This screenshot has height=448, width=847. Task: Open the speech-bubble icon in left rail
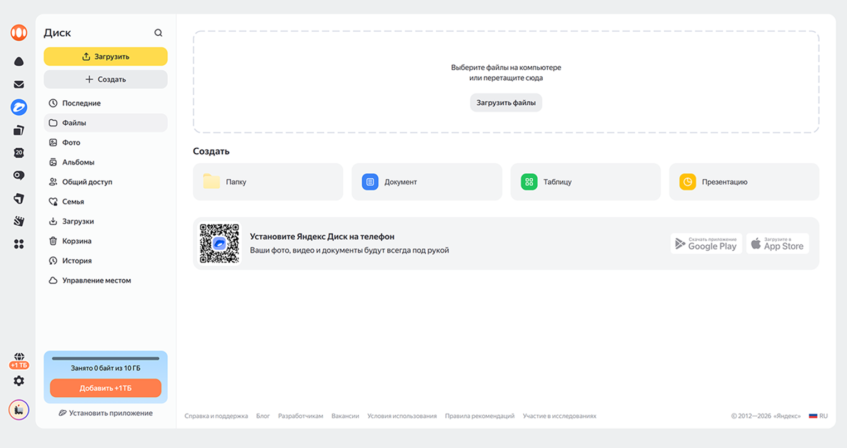[x=19, y=176]
